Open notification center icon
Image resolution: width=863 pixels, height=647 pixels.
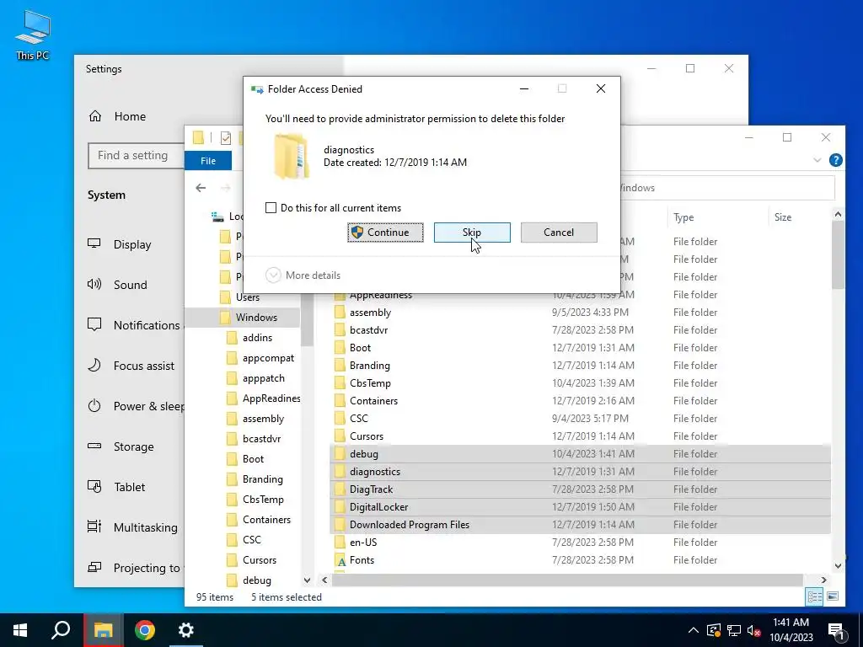coord(837,631)
